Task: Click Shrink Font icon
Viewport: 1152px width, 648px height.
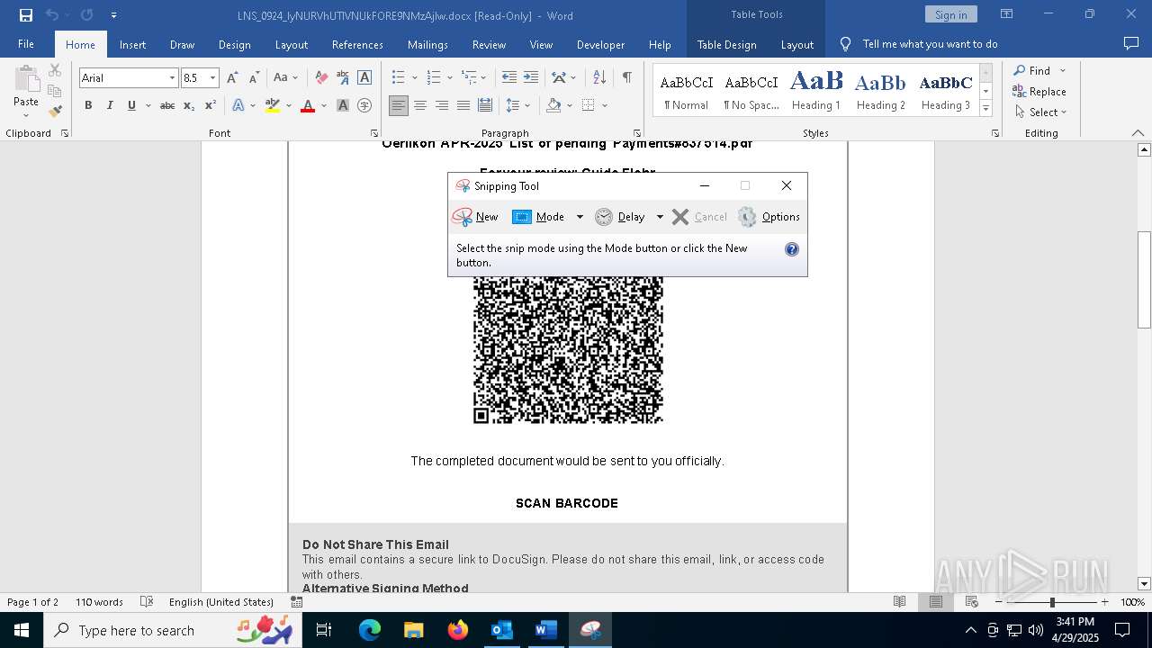Action: (255, 78)
